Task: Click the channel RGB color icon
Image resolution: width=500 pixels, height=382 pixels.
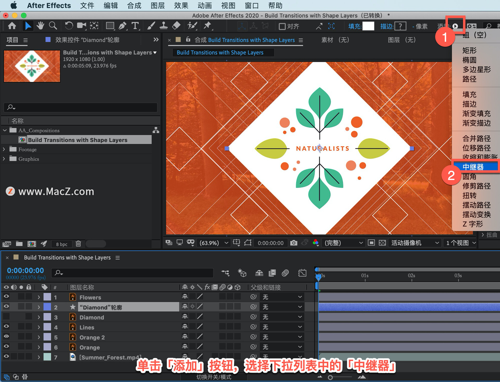Action: tap(316, 243)
